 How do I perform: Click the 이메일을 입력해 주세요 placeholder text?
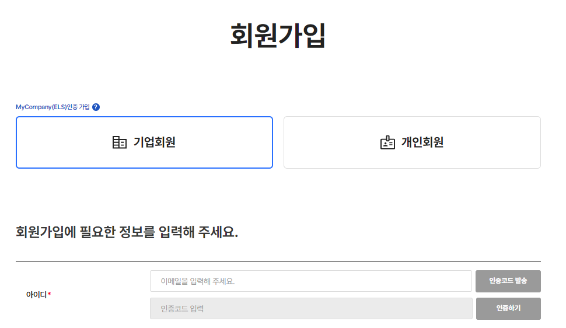click(198, 281)
